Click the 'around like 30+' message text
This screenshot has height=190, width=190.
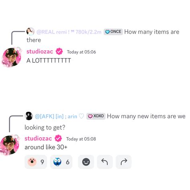pos(46,147)
